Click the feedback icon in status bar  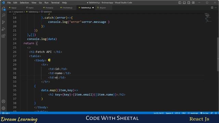[x=212, y=113]
